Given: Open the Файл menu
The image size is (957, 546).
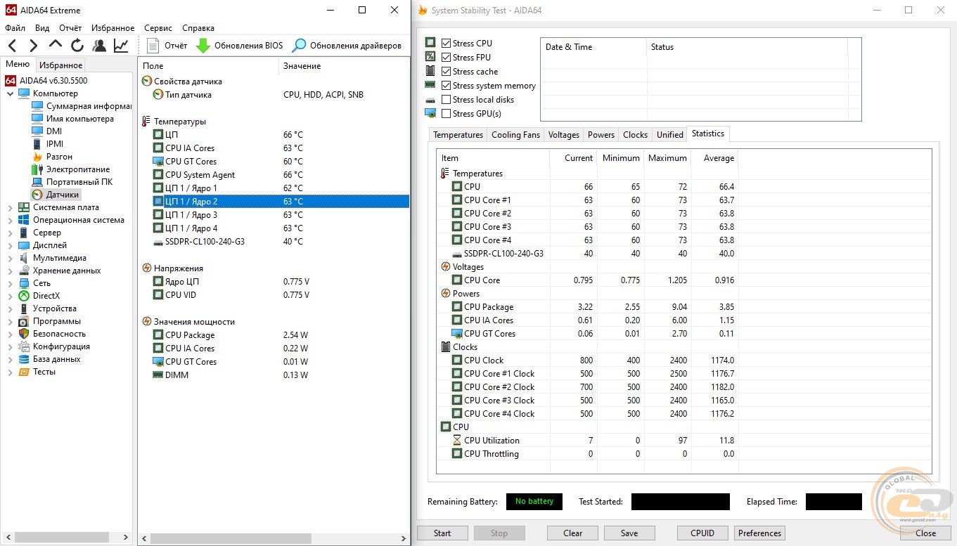Looking at the screenshot, I should pyautogui.click(x=15, y=28).
